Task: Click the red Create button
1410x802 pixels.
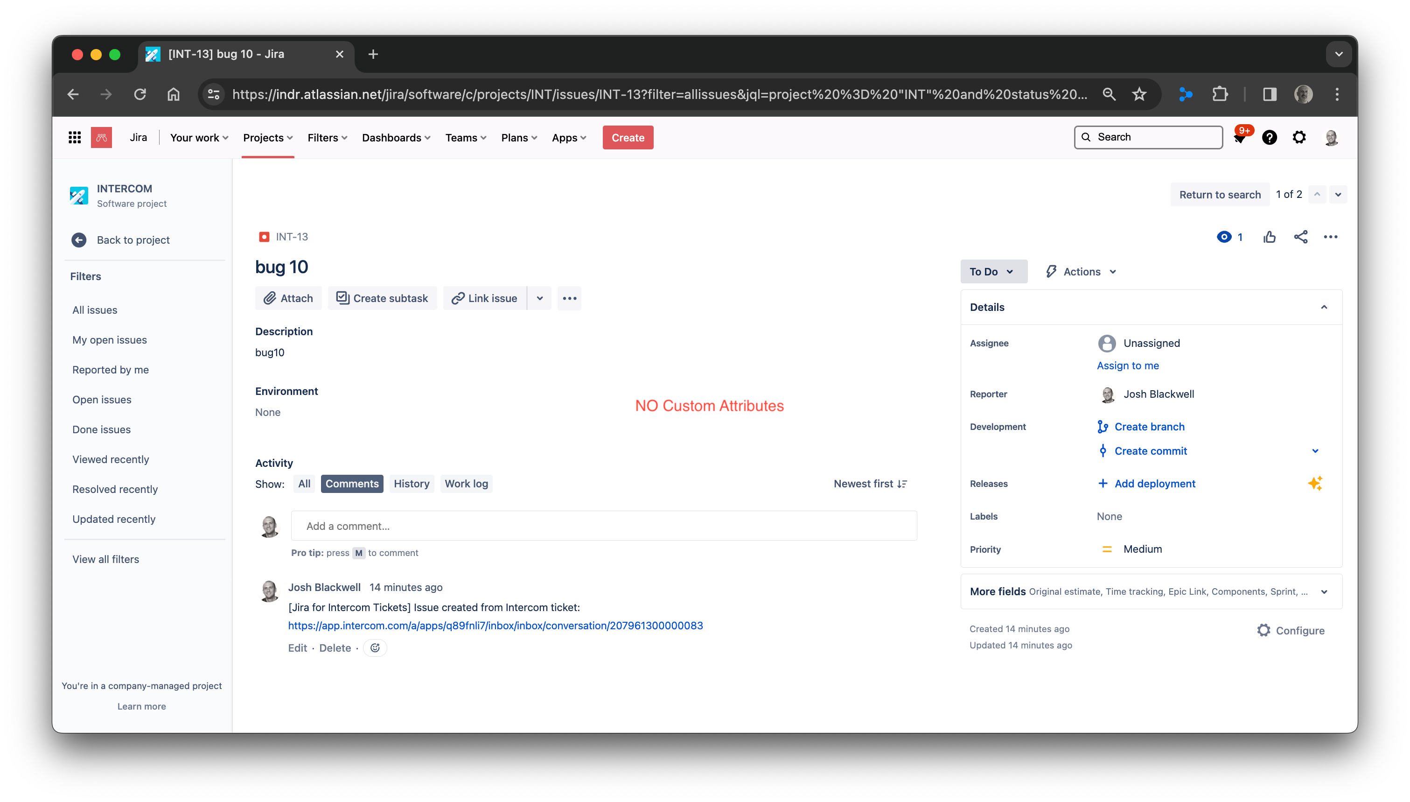Action: (x=628, y=138)
